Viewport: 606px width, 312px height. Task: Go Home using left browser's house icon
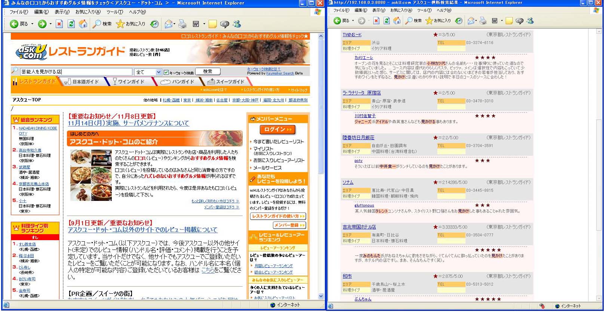tap(83, 24)
